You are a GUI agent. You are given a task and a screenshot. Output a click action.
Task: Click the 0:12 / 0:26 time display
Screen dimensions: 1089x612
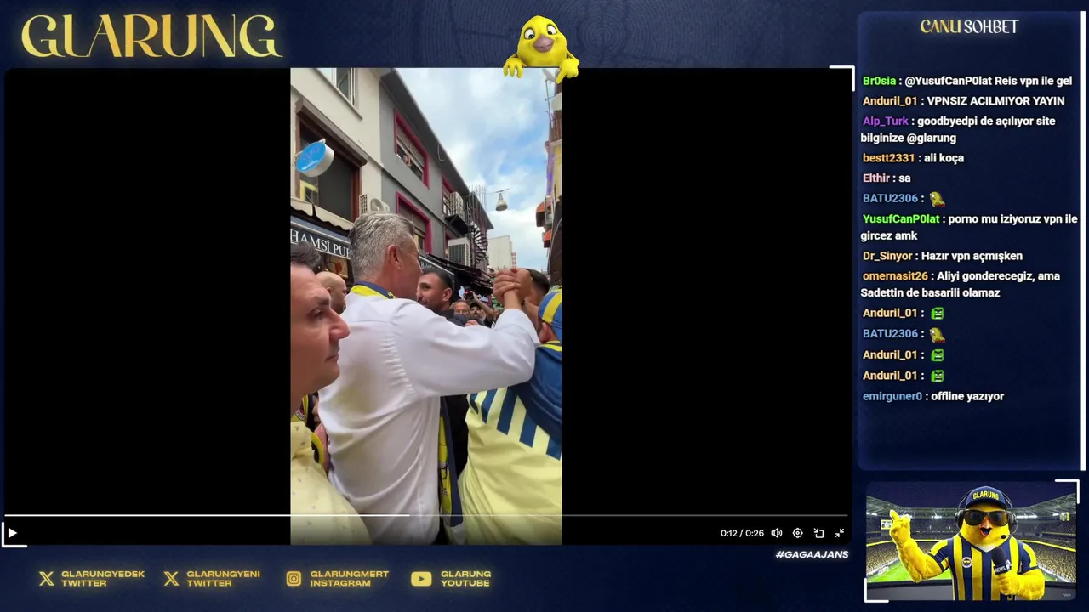(x=740, y=533)
